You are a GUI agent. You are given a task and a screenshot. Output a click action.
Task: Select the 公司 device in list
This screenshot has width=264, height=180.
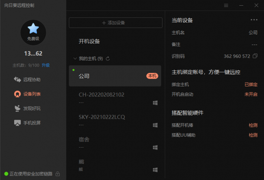pyautogui.click(x=115, y=76)
